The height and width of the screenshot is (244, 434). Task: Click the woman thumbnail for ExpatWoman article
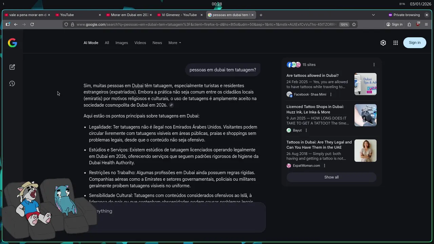366,150
